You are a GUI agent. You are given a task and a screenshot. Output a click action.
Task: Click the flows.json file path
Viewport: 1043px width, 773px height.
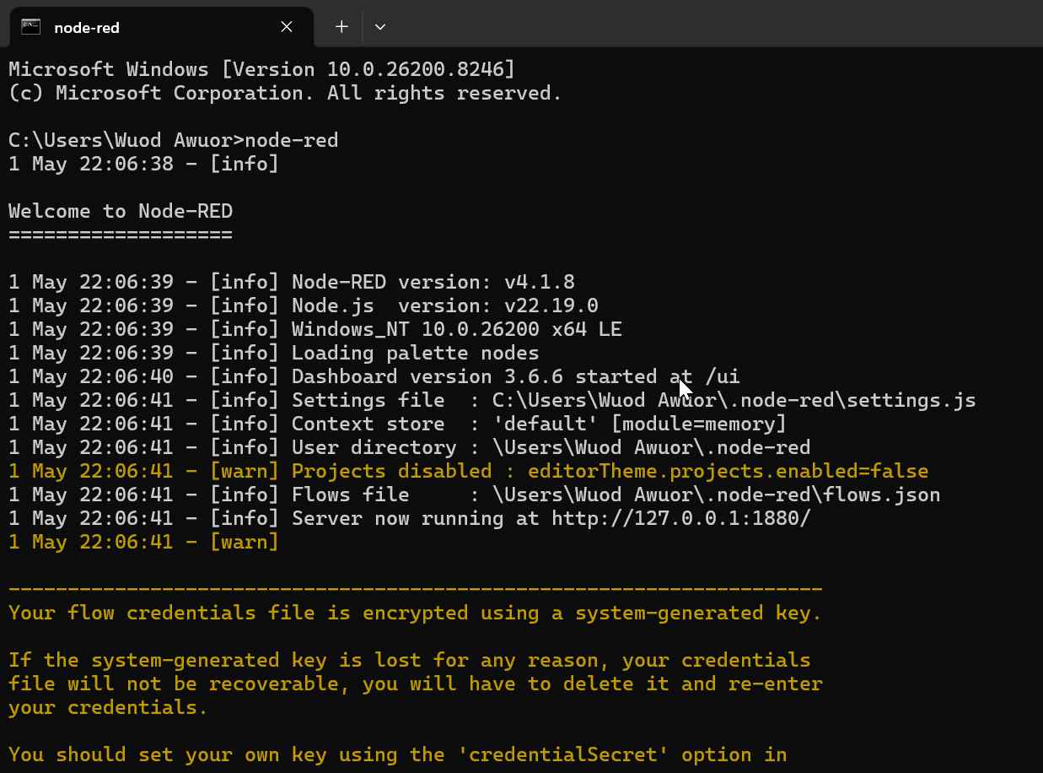point(717,495)
